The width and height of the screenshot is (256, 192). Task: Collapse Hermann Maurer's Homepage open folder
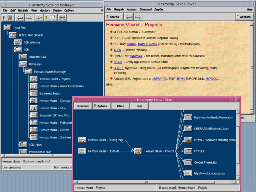pyautogui.click(x=28, y=72)
